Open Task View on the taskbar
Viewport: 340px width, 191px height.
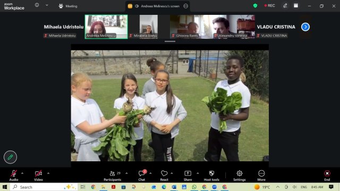pyautogui.click(x=83, y=187)
